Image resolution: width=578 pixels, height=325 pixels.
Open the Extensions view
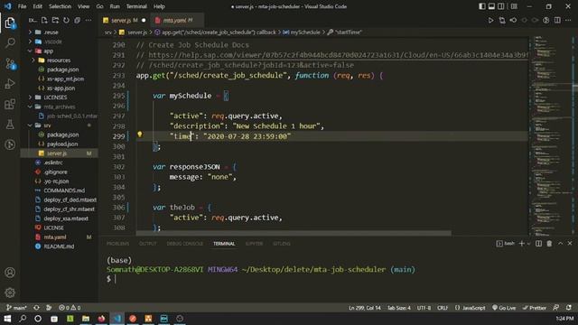pos(10,105)
